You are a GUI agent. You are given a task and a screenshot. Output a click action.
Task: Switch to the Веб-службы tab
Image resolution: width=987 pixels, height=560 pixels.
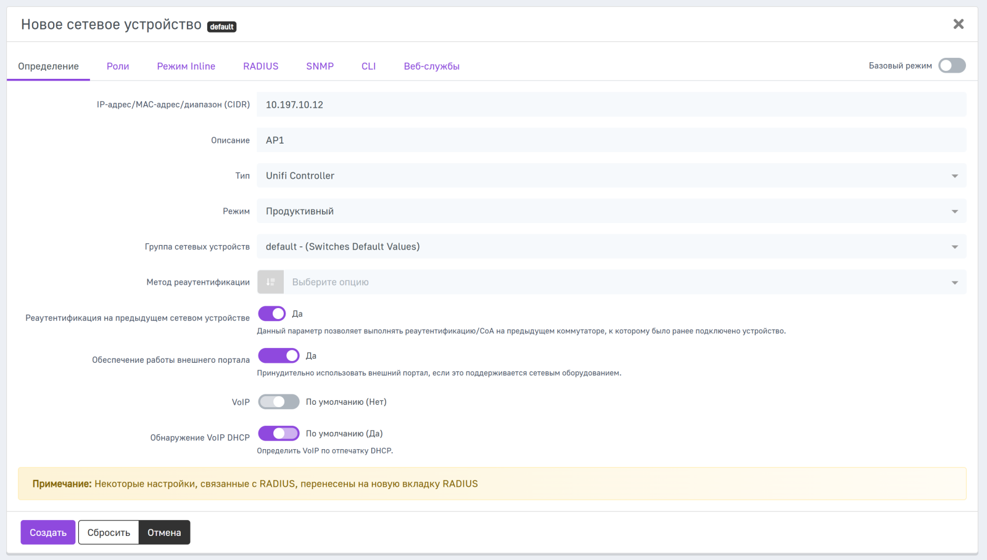[431, 67]
